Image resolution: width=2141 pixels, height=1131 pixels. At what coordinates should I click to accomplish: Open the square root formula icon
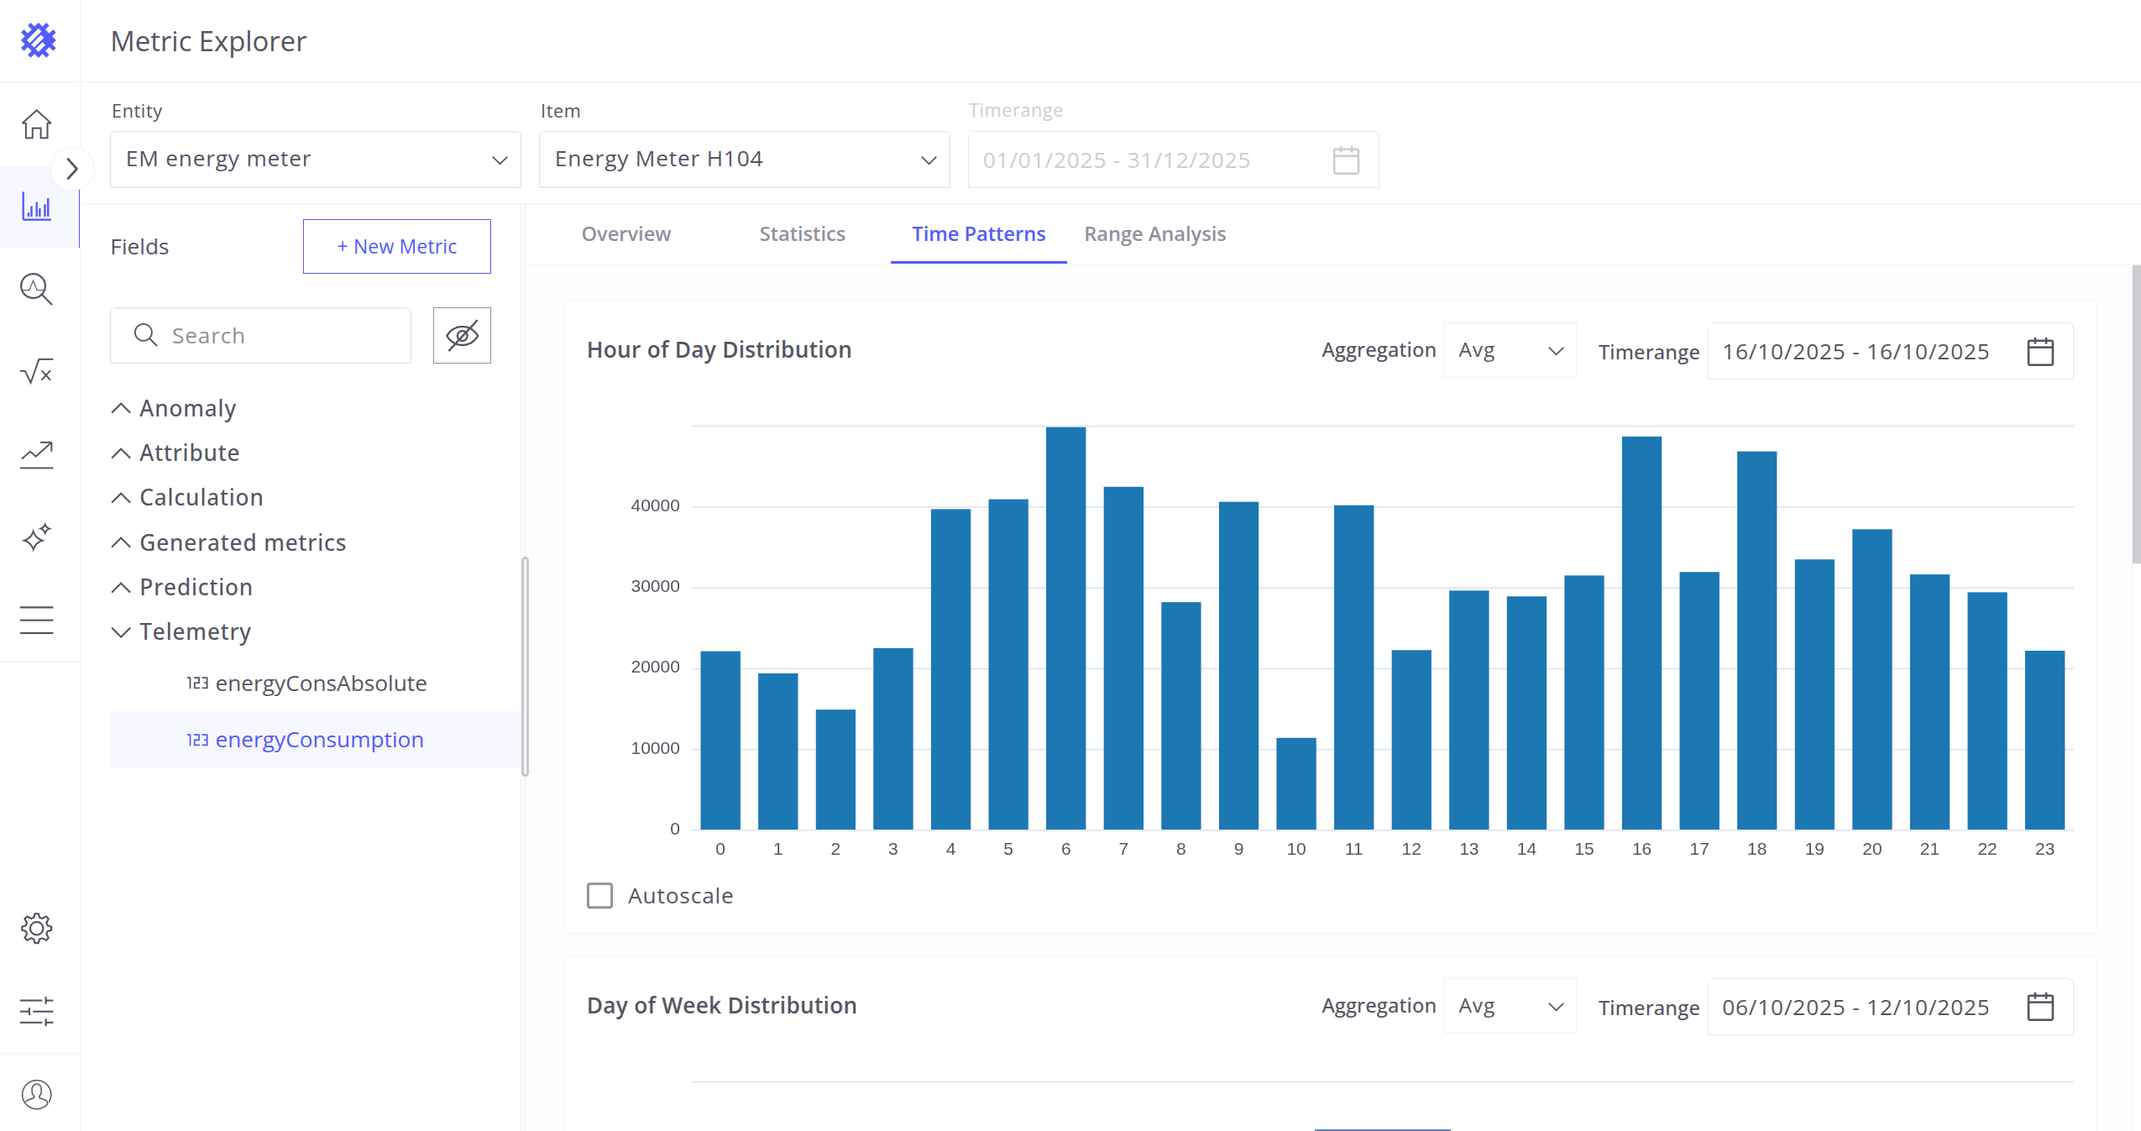click(36, 371)
